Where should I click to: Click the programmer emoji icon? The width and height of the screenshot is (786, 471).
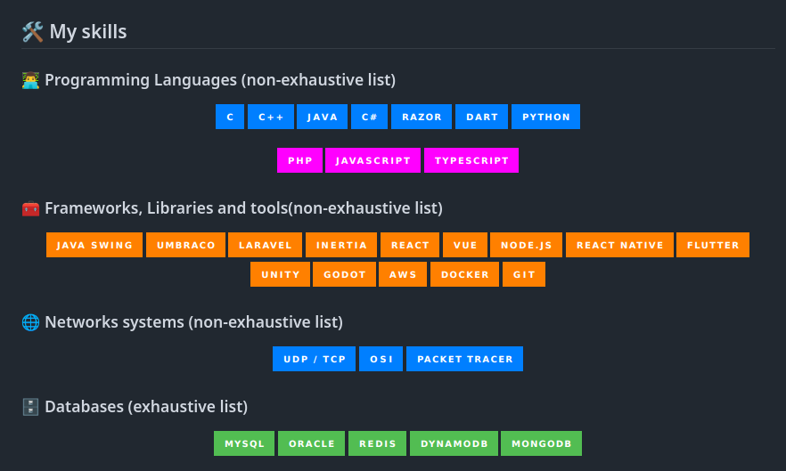30,80
